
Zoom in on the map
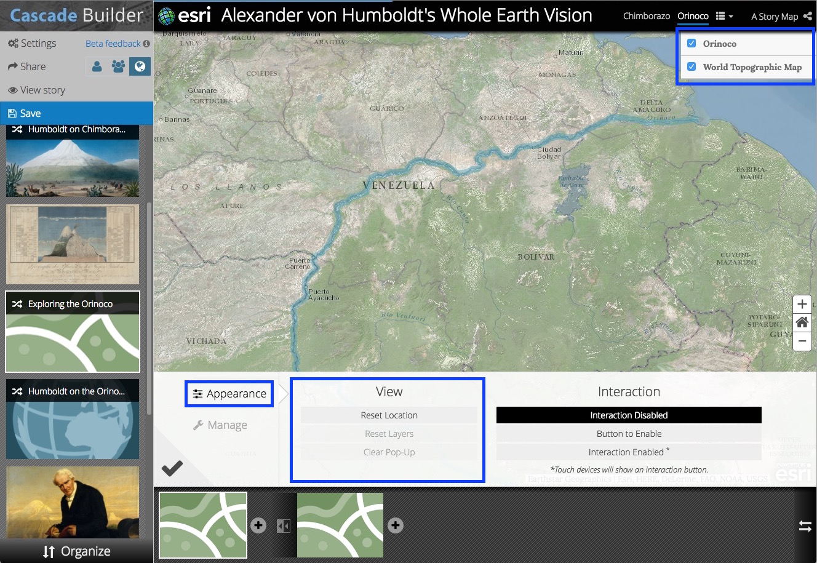coord(802,304)
